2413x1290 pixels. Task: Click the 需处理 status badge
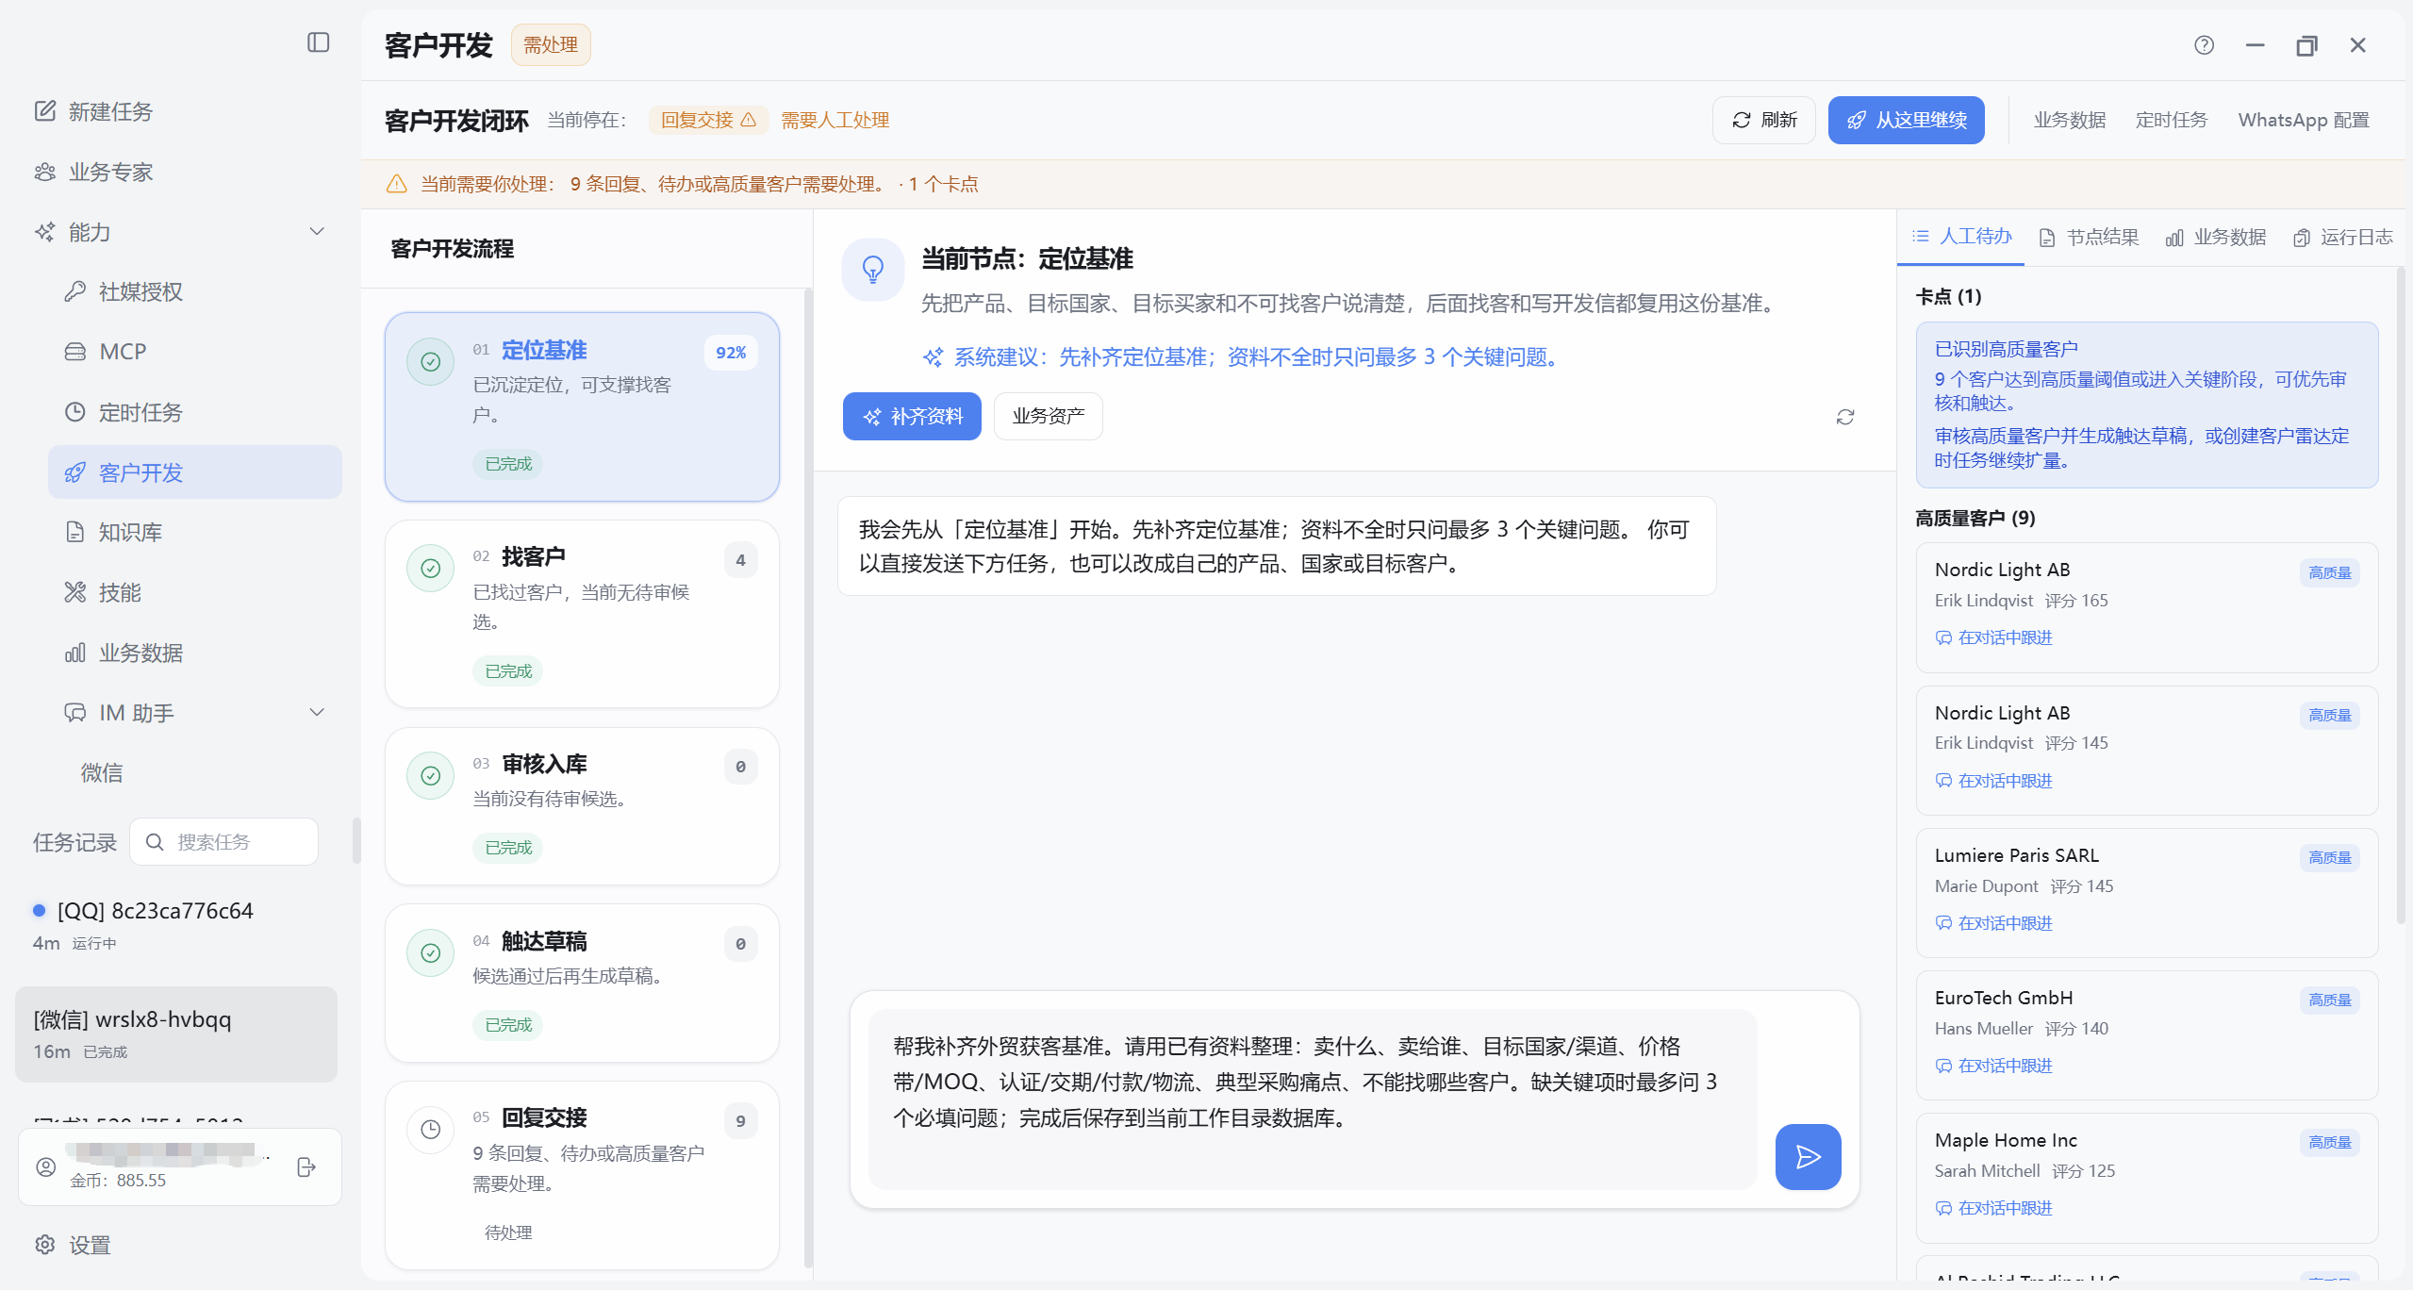[x=551, y=44]
